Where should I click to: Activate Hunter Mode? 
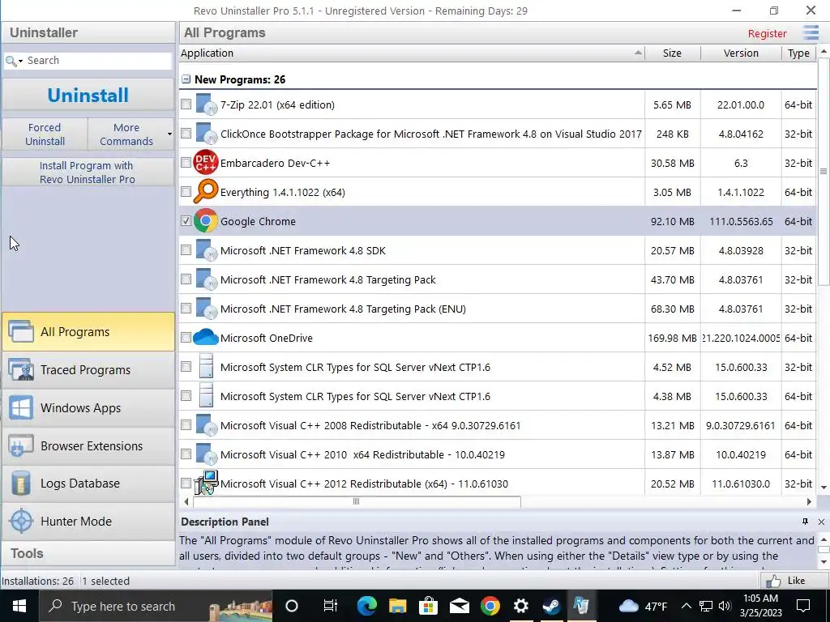coord(88,522)
